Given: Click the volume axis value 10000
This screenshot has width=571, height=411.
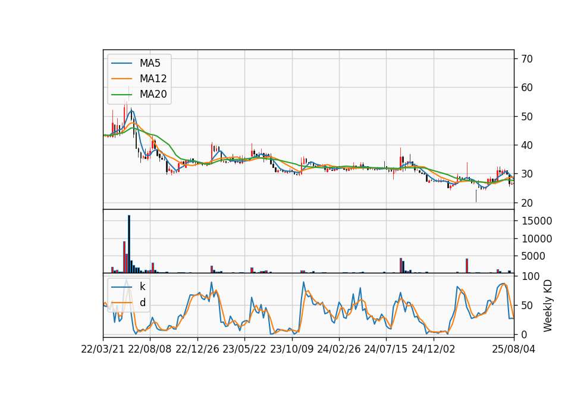Looking at the screenshot, I should (537, 239).
